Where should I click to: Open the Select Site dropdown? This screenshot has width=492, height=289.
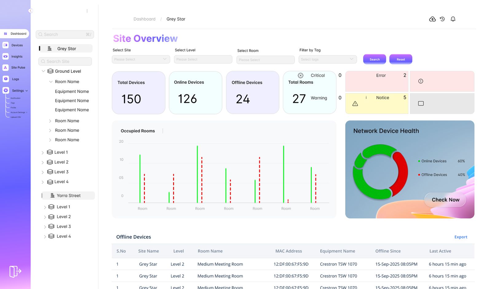(141, 59)
